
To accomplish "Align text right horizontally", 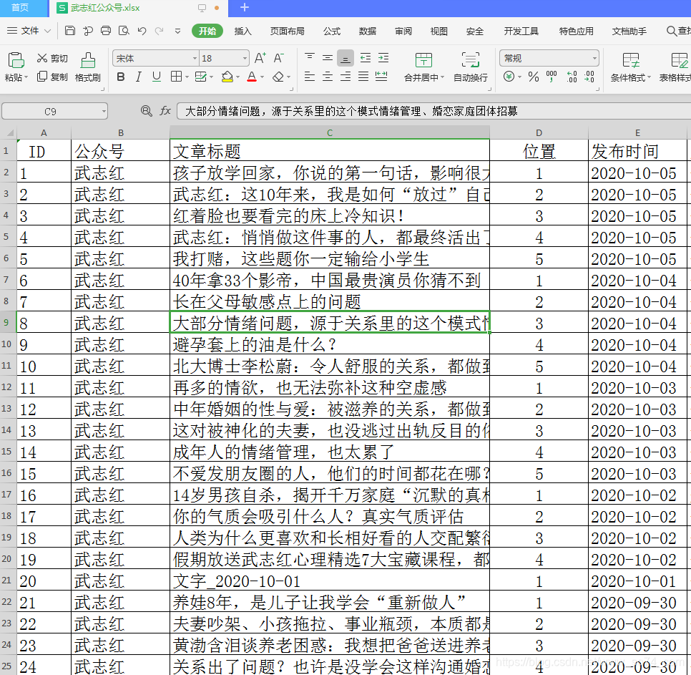I will [345, 77].
